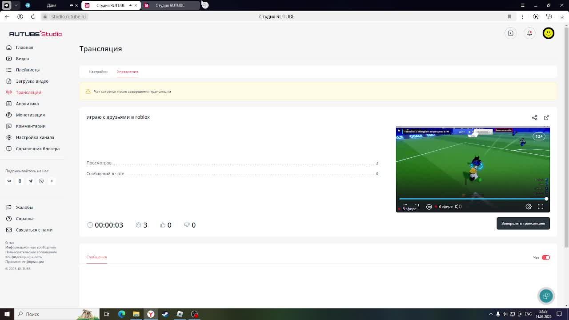569x320 pixels.
Task: Open Информационные сообщения footer link
Action: 31,247
